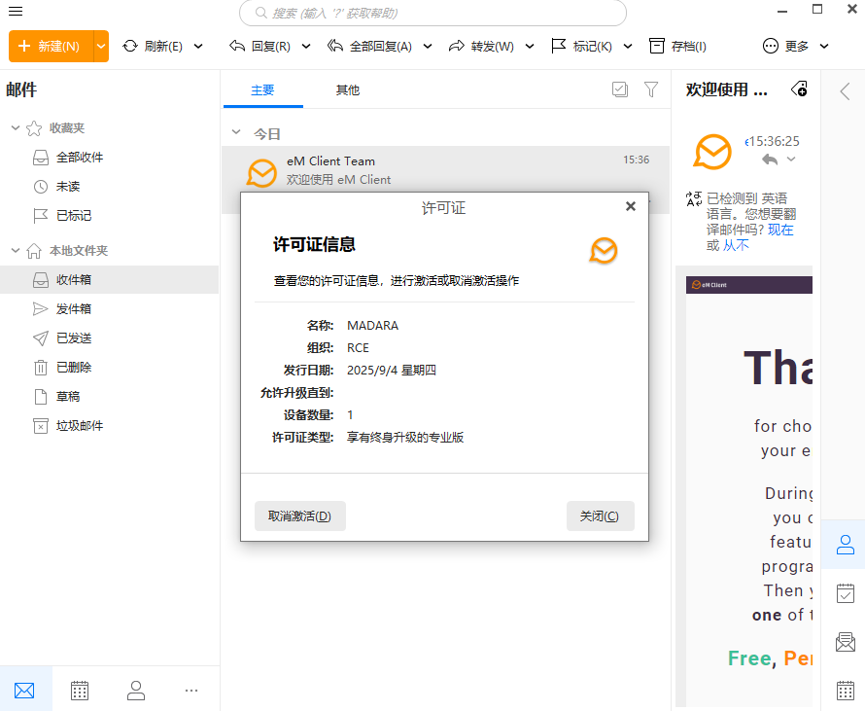Open the invitations sidebar envelope icon
The image size is (865, 711).
846,642
